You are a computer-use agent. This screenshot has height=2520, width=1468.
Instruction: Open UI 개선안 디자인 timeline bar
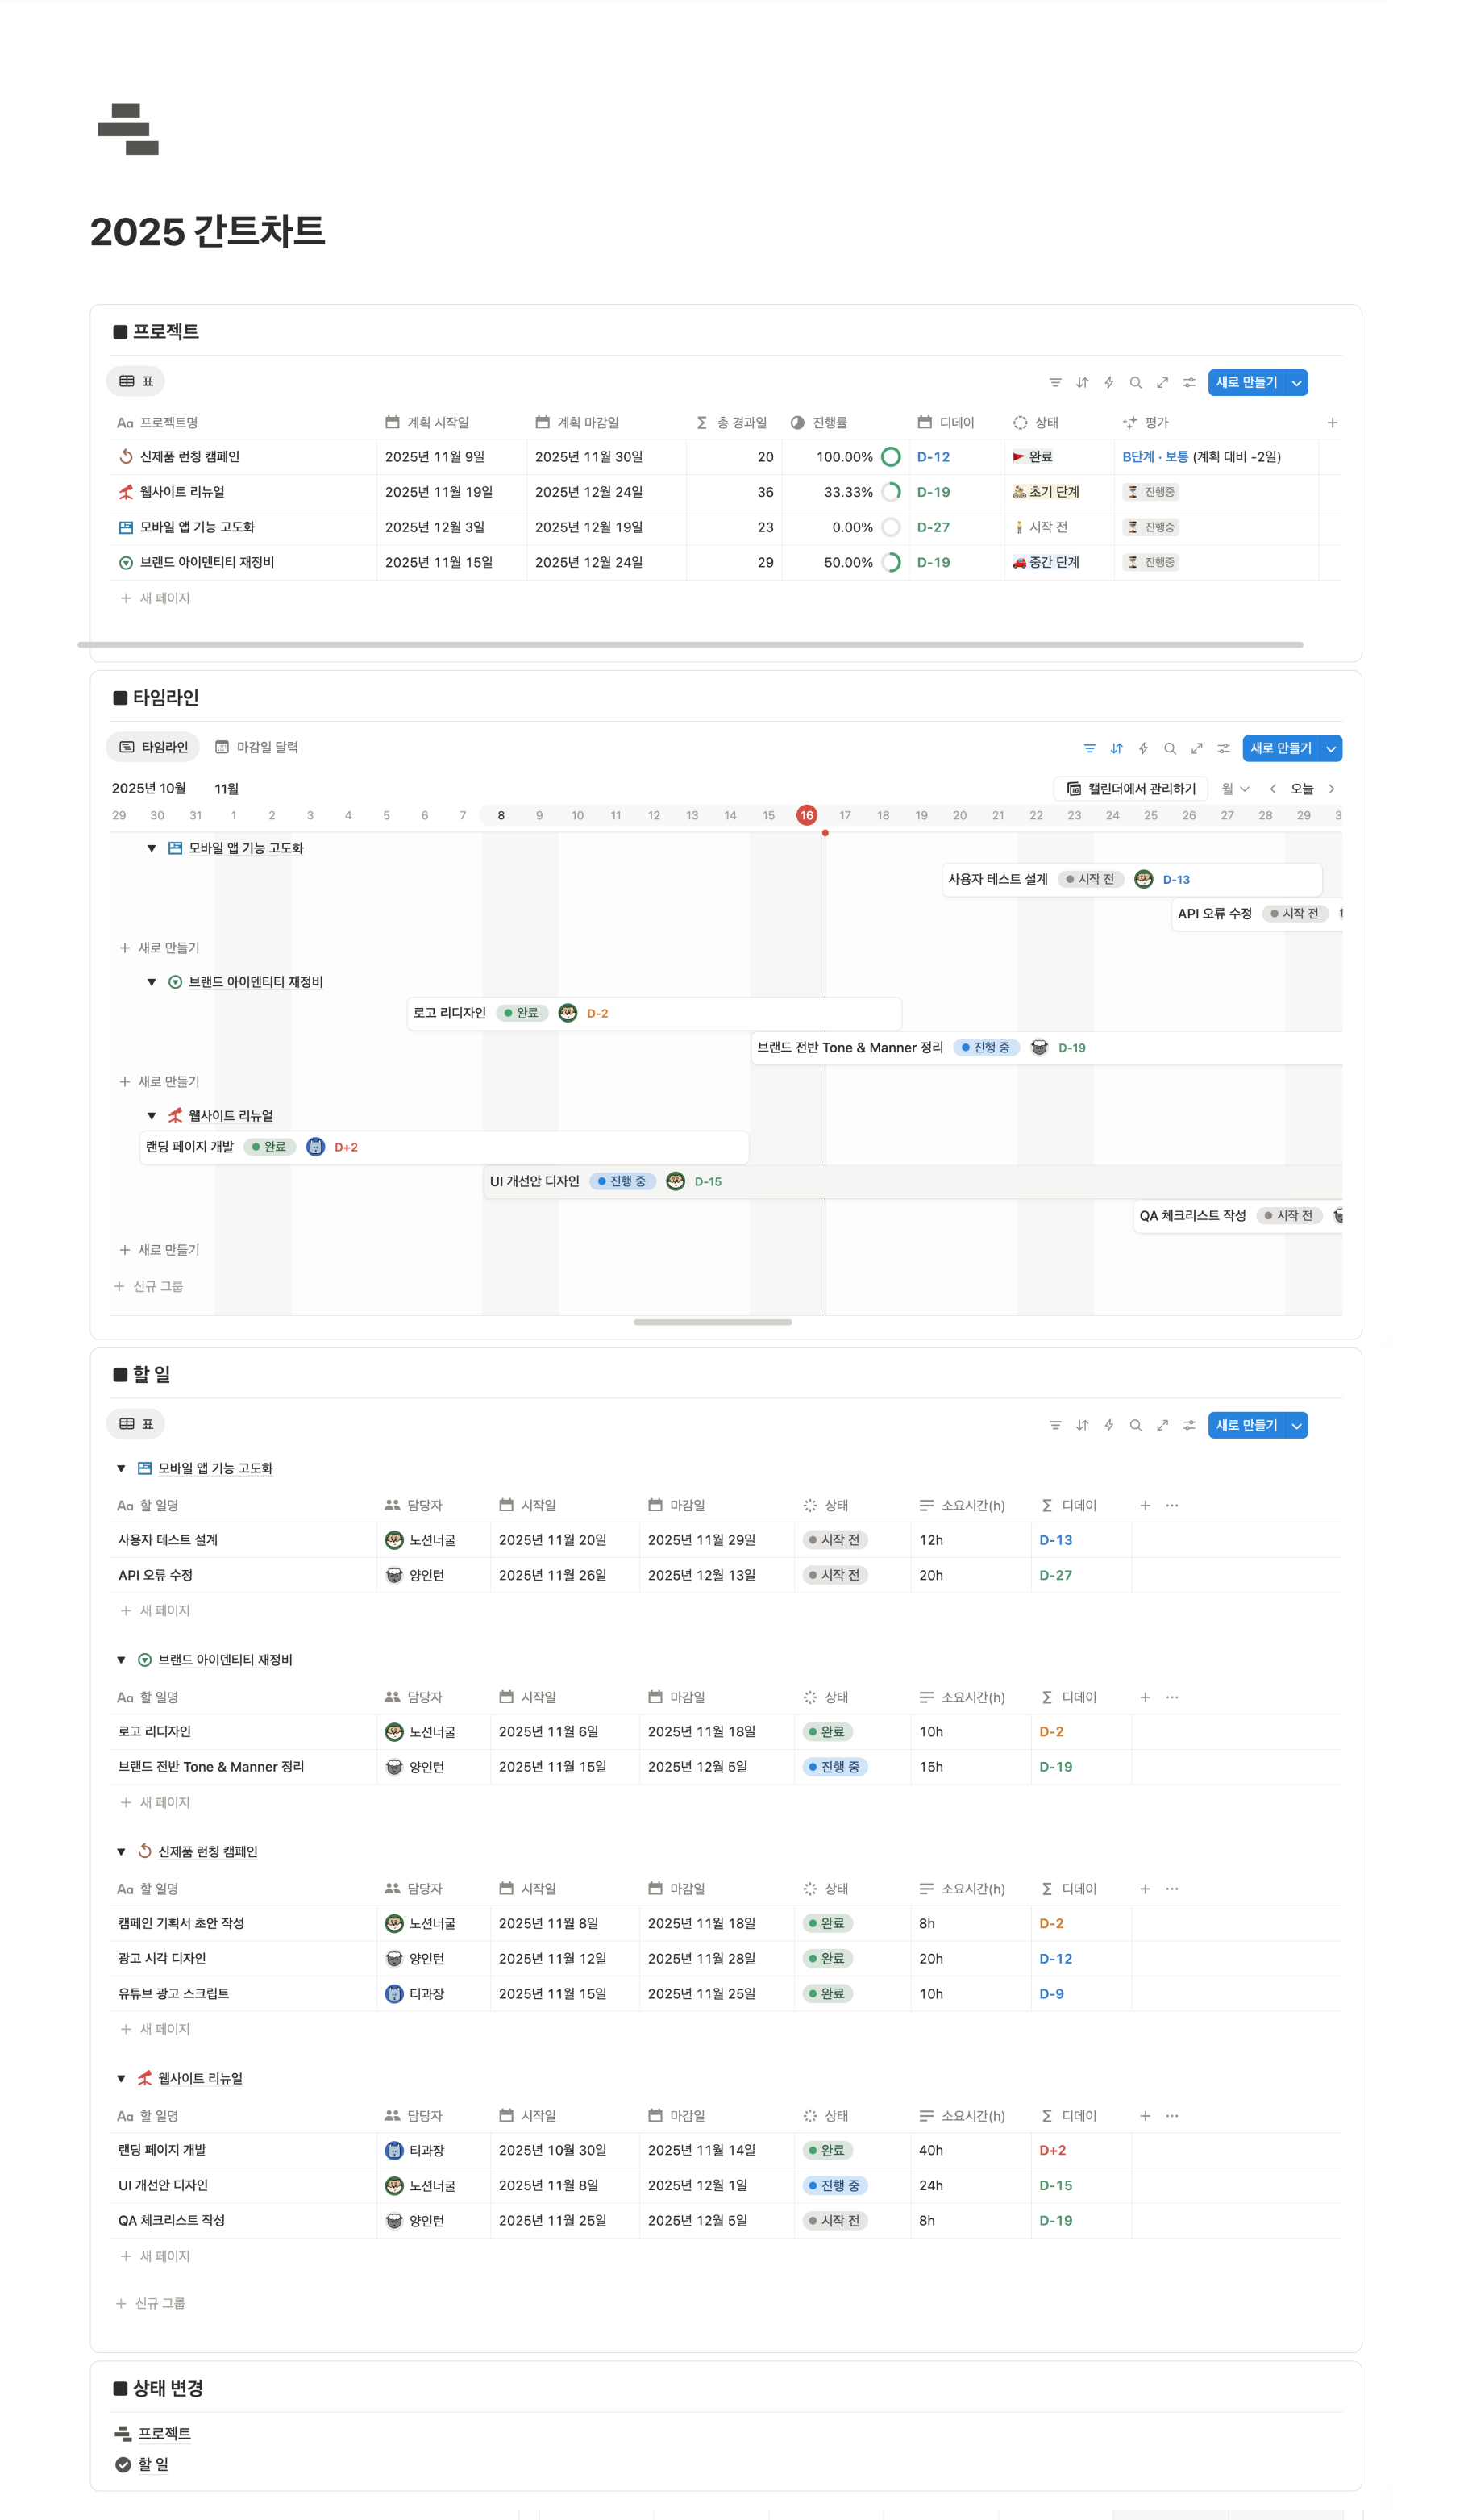coord(913,1182)
